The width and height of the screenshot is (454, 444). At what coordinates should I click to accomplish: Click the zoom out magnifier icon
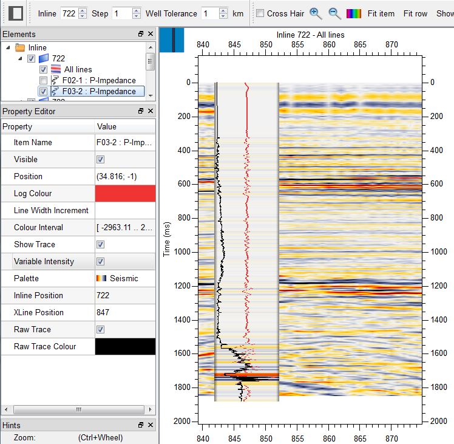coord(334,13)
